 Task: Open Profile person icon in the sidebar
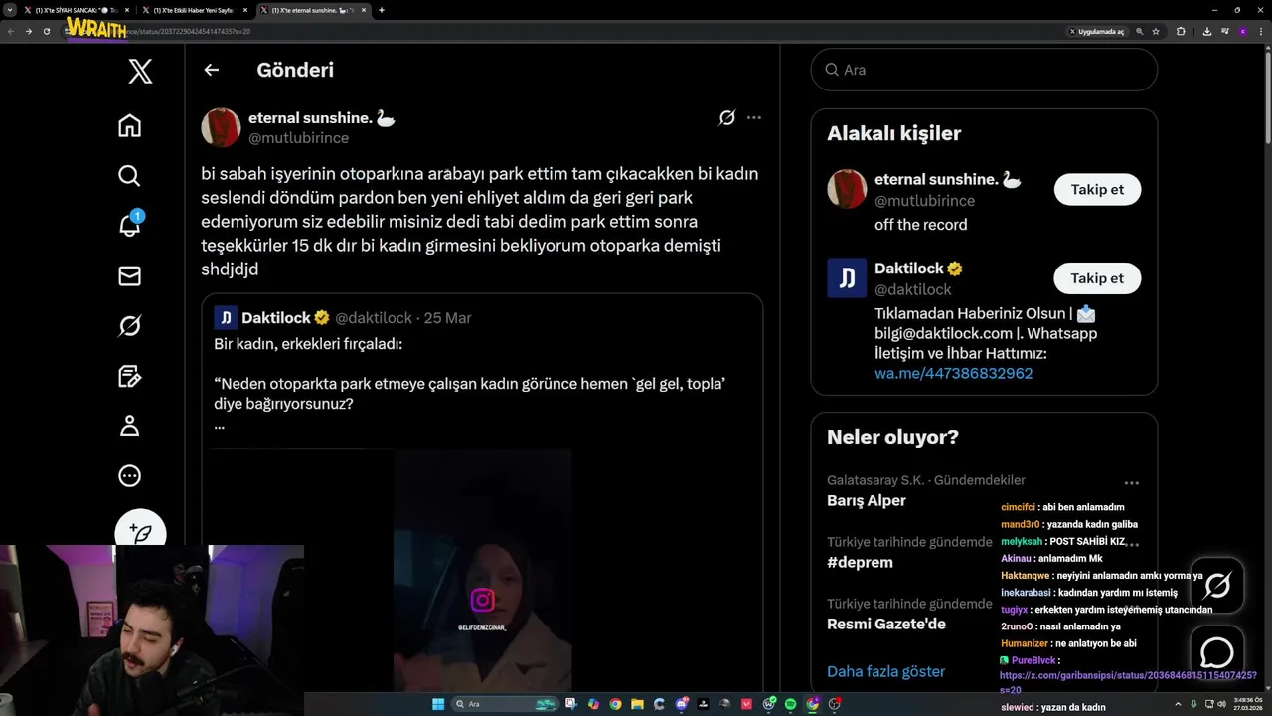pyautogui.click(x=129, y=426)
